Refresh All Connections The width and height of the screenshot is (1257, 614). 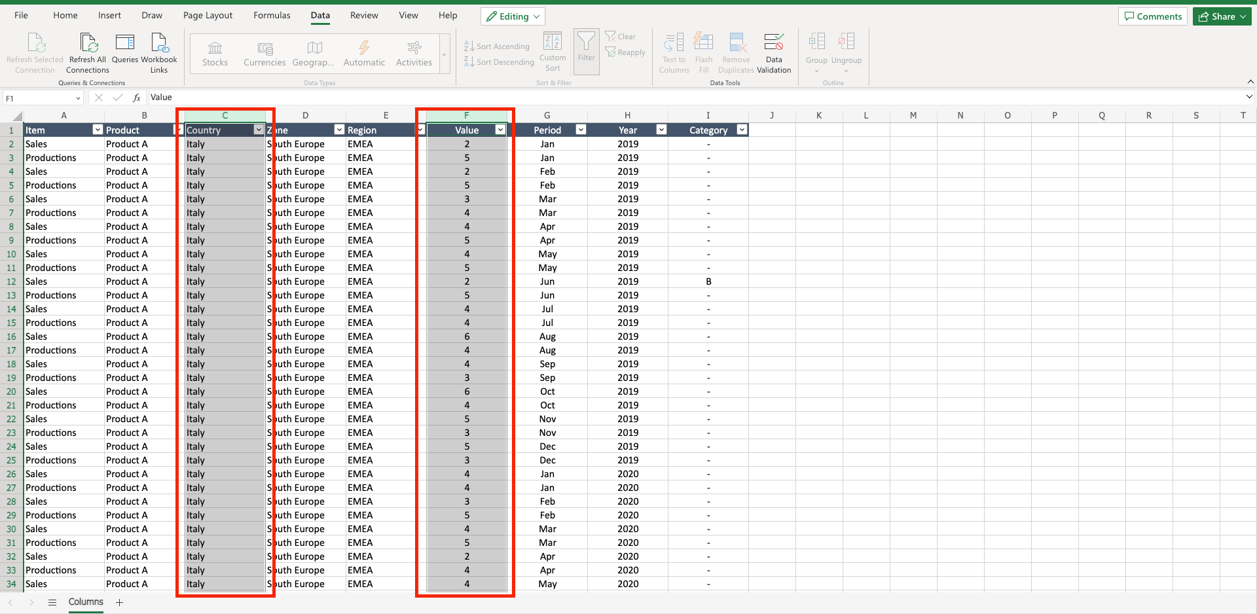click(87, 52)
